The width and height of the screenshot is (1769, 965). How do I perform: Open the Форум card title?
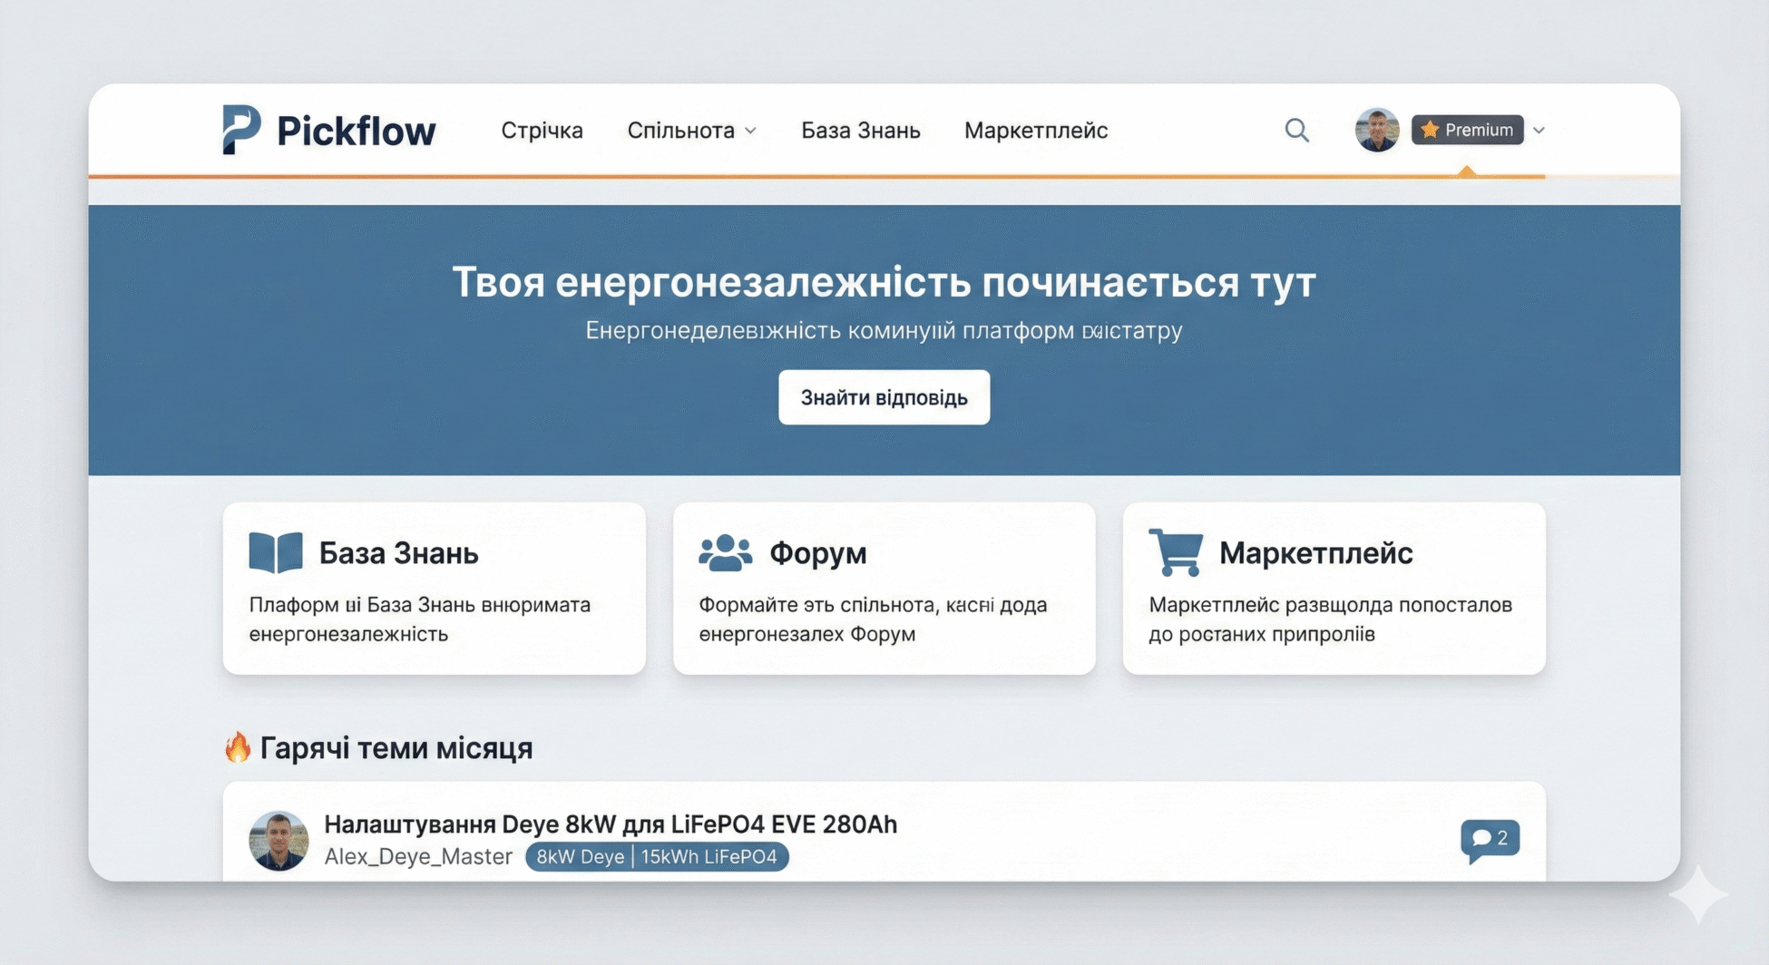(x=817, y=552)
